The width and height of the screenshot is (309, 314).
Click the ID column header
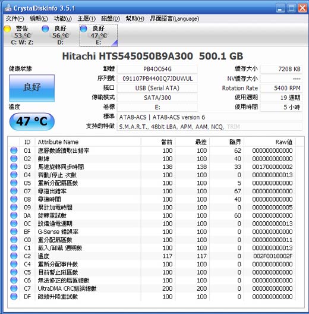[27, 142]
